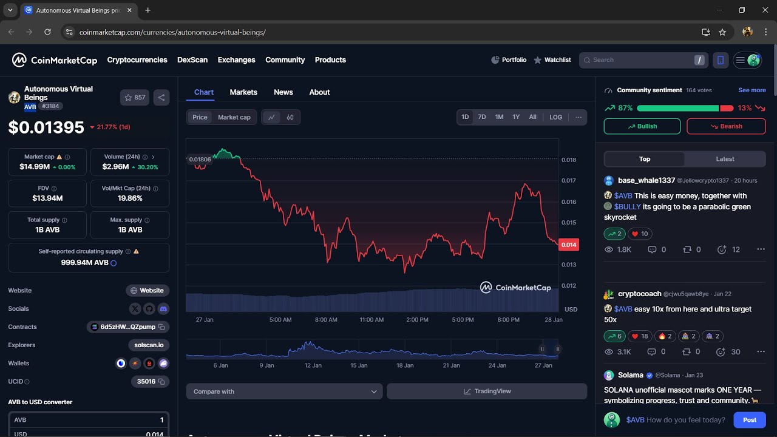This screenshot has width=777, height=437.
Task: Show market cap info tooltip
Action: [67, 157]
